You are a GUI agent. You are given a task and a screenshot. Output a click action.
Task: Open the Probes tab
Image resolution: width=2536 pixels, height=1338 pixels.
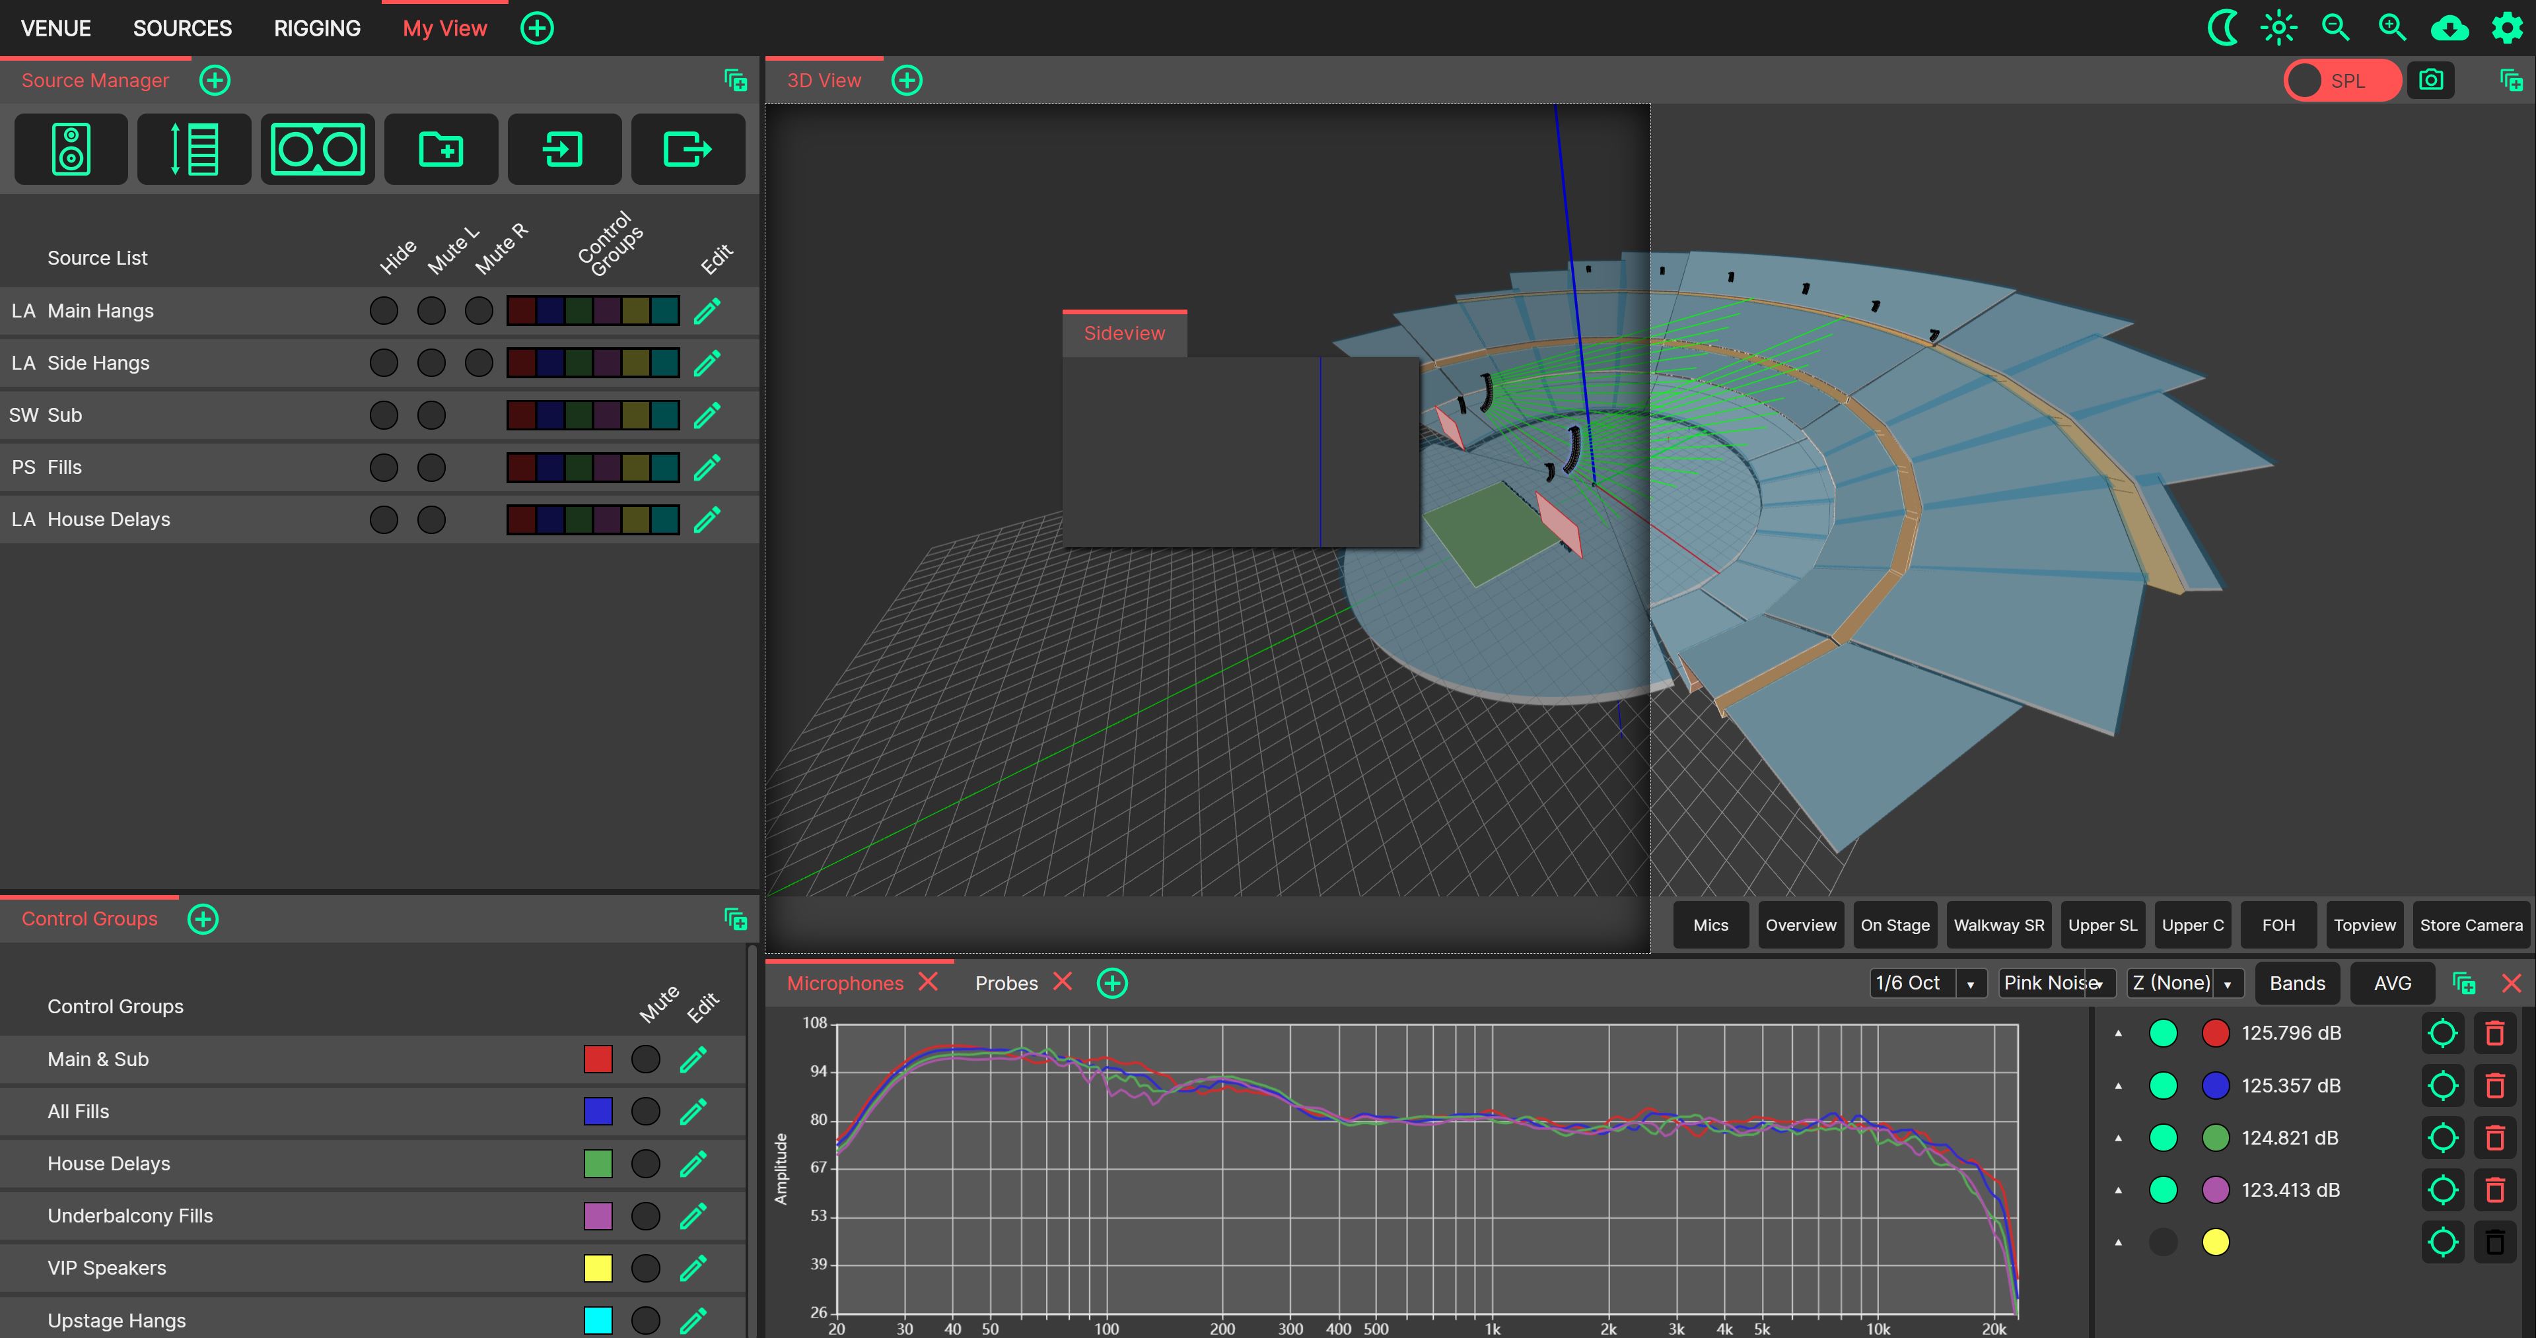(1006, 983)
